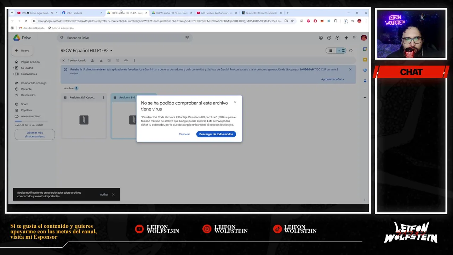Screen dimensions: 453x255
Task: Open Drive settings gear icon
Action: tap(337, 38)
